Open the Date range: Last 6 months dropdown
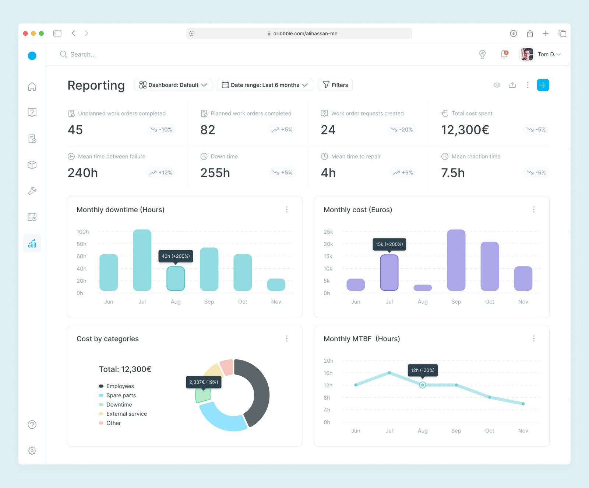This screenshot has height=488, width=589. click(x=265, y=85)
